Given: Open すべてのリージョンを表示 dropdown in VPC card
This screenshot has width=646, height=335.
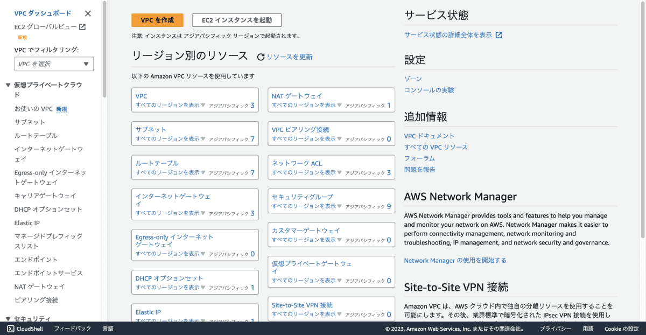Looking at the screenshot, I should [170, 105].
